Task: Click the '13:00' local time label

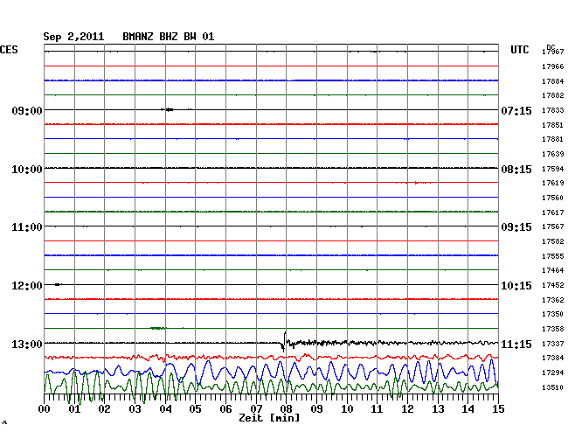Action: coord(27,344)
